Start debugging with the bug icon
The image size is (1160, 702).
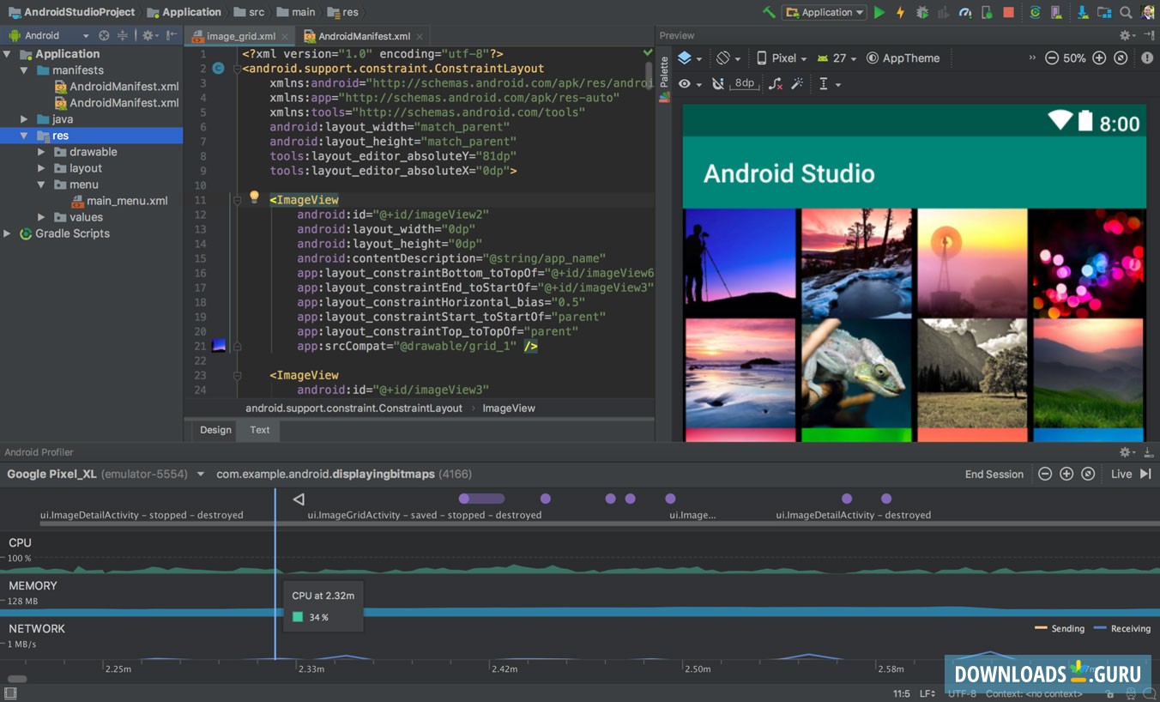pos(922,12)
